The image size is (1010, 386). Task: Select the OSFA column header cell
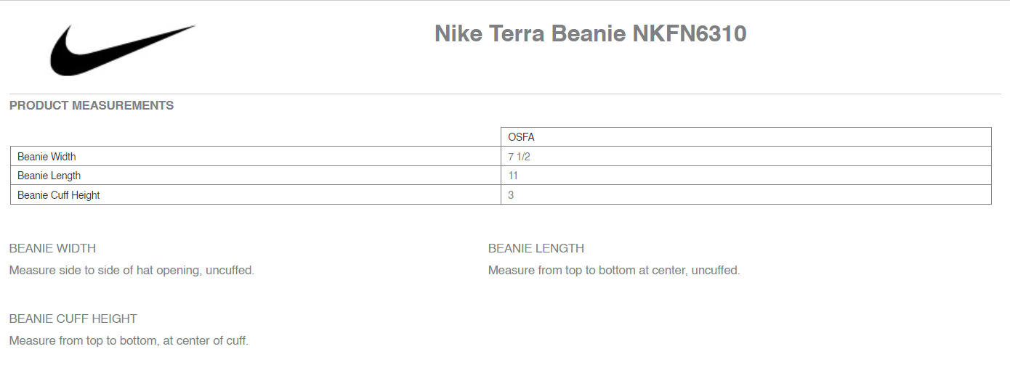coord(746,137)
